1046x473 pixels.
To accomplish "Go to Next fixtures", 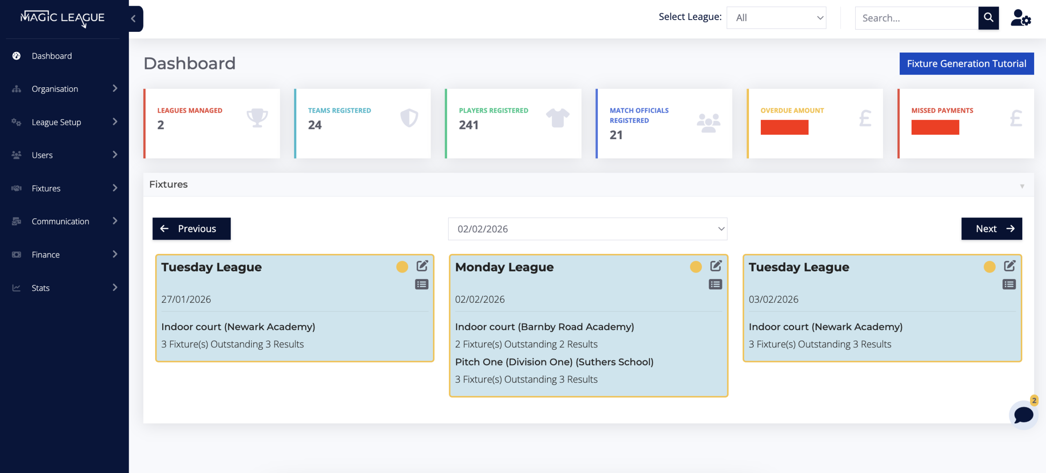I will click(991, 229).
